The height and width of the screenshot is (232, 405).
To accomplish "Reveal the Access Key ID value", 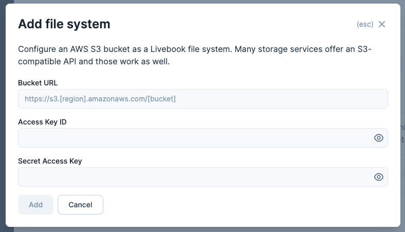I will (x=379, y=138).
